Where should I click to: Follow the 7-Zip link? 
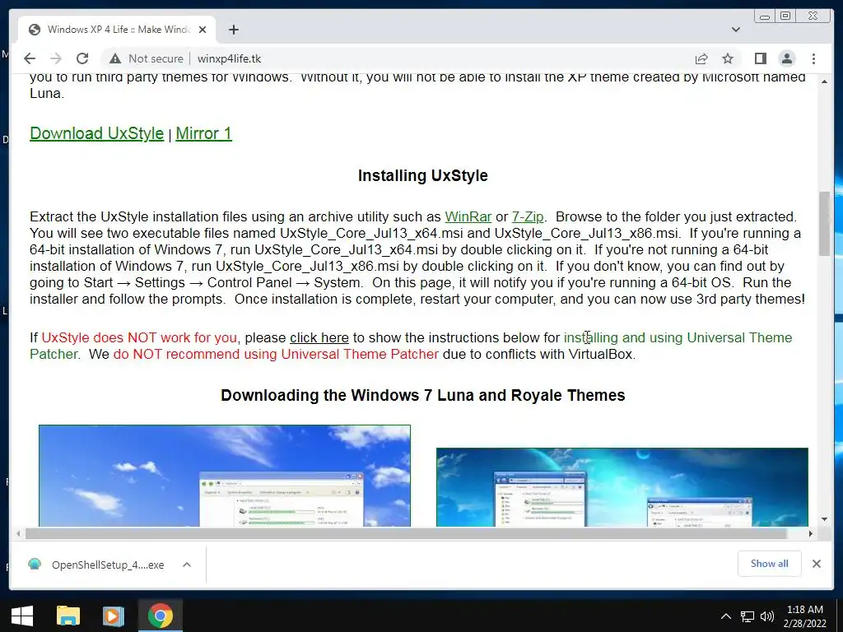[x=528, y=216]
